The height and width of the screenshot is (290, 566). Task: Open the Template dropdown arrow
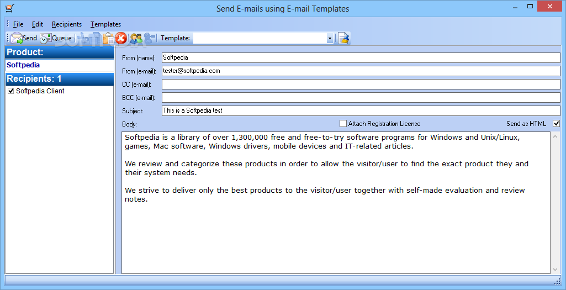[330, 38]
